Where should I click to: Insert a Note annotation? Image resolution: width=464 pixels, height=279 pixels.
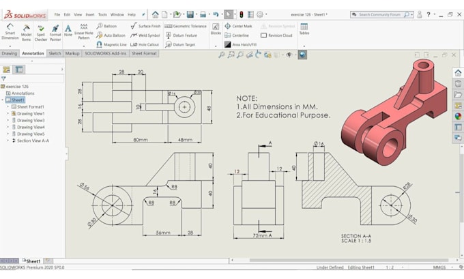[68, 31]
